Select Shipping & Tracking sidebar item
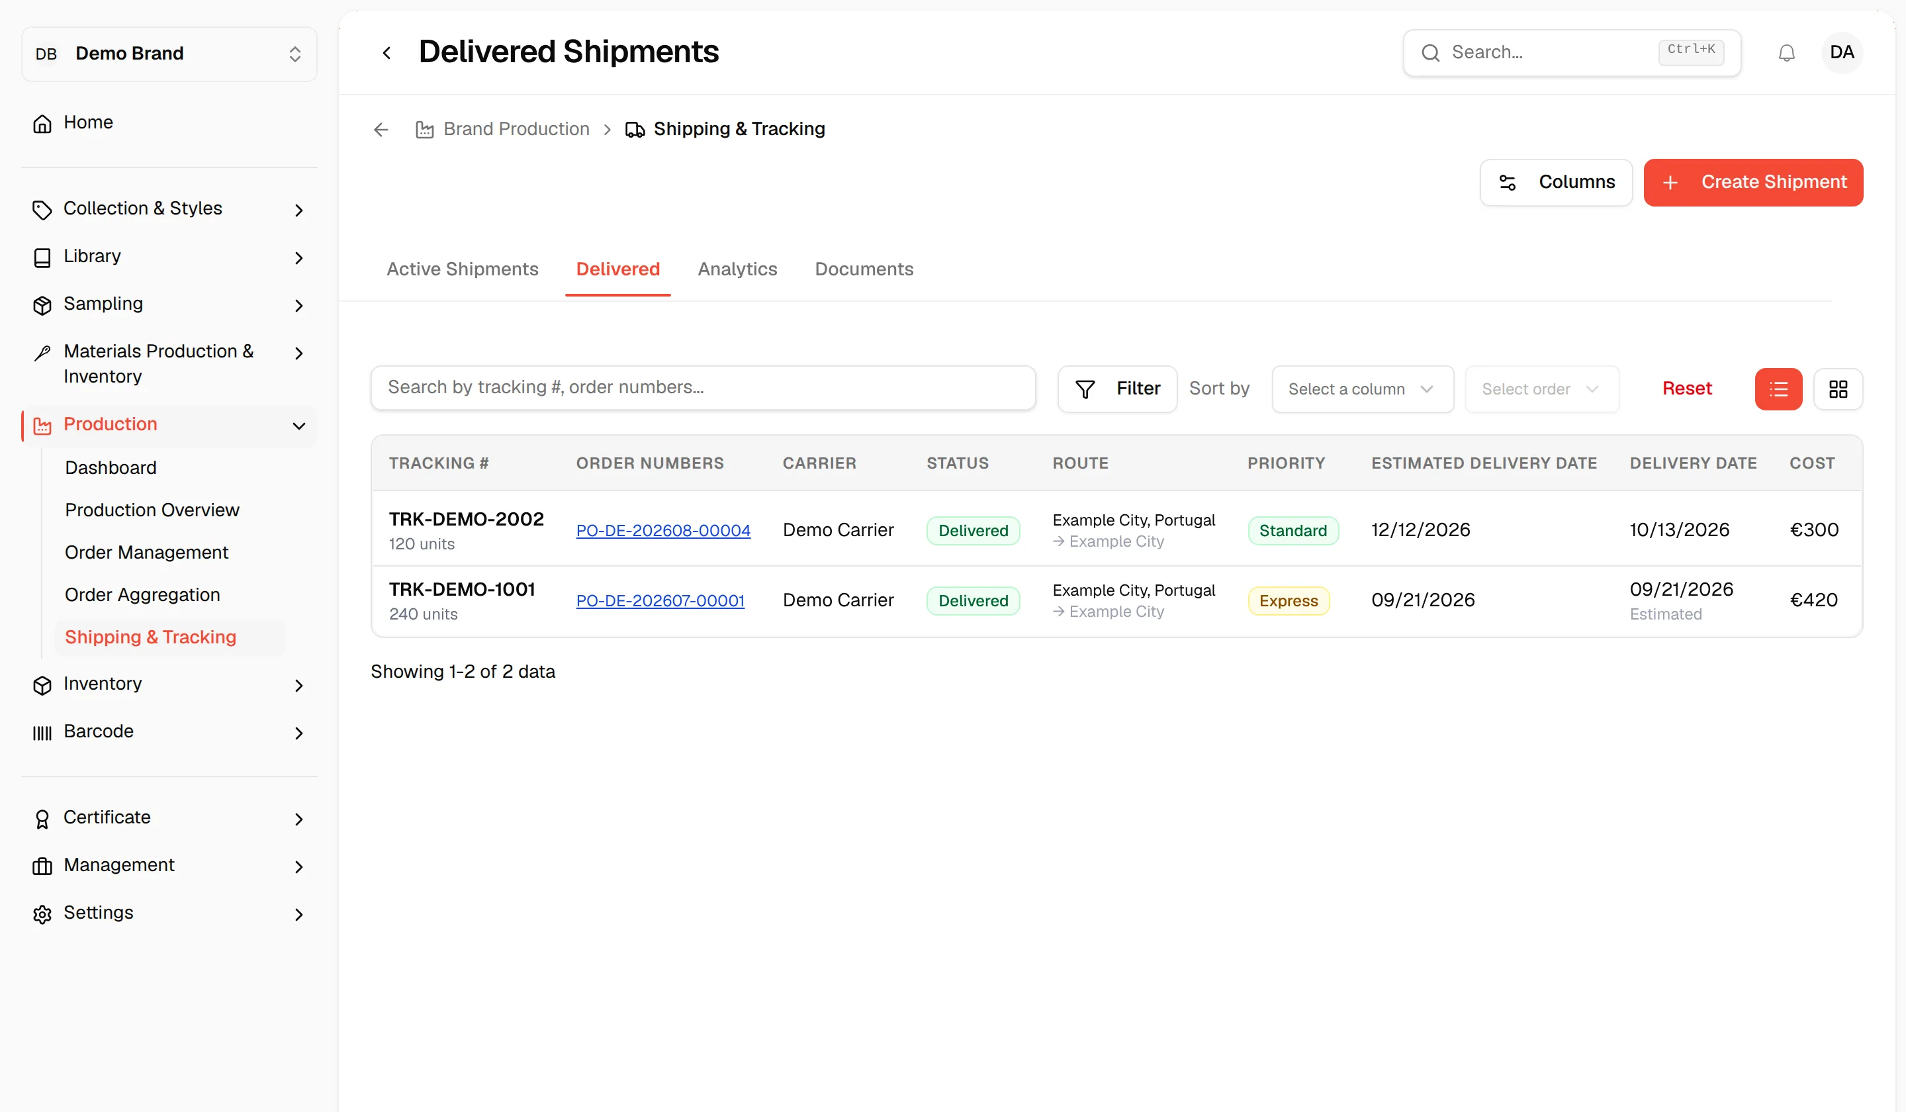 coord(169,637)
